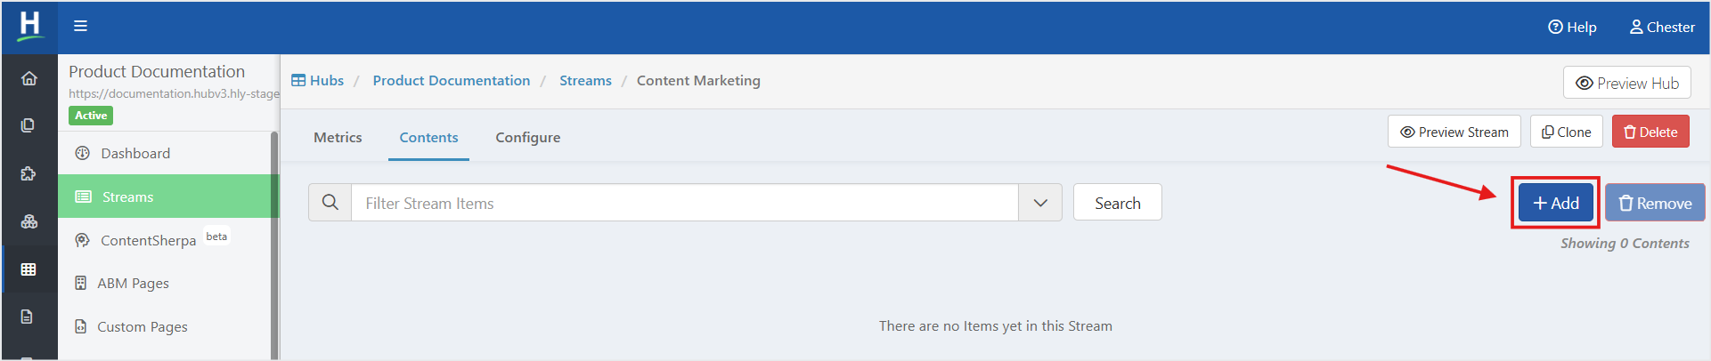1711x361 pixels.
Task: Switch to the Metrics tab
Action: 338,137
